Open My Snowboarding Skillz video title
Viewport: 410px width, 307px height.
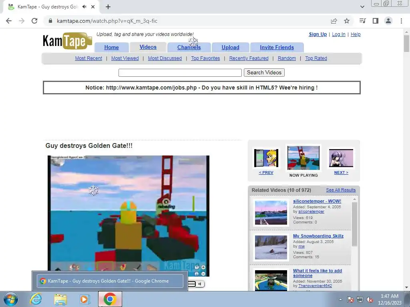(318, 236)
